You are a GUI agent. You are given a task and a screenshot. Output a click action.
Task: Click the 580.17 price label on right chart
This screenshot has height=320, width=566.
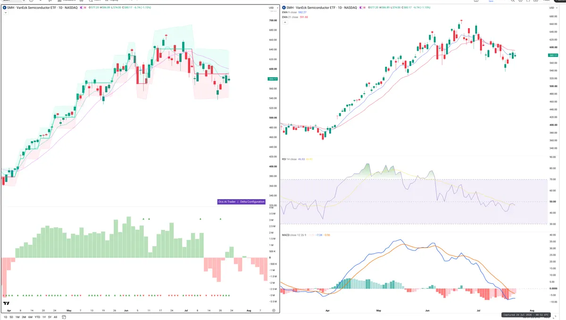554,55
